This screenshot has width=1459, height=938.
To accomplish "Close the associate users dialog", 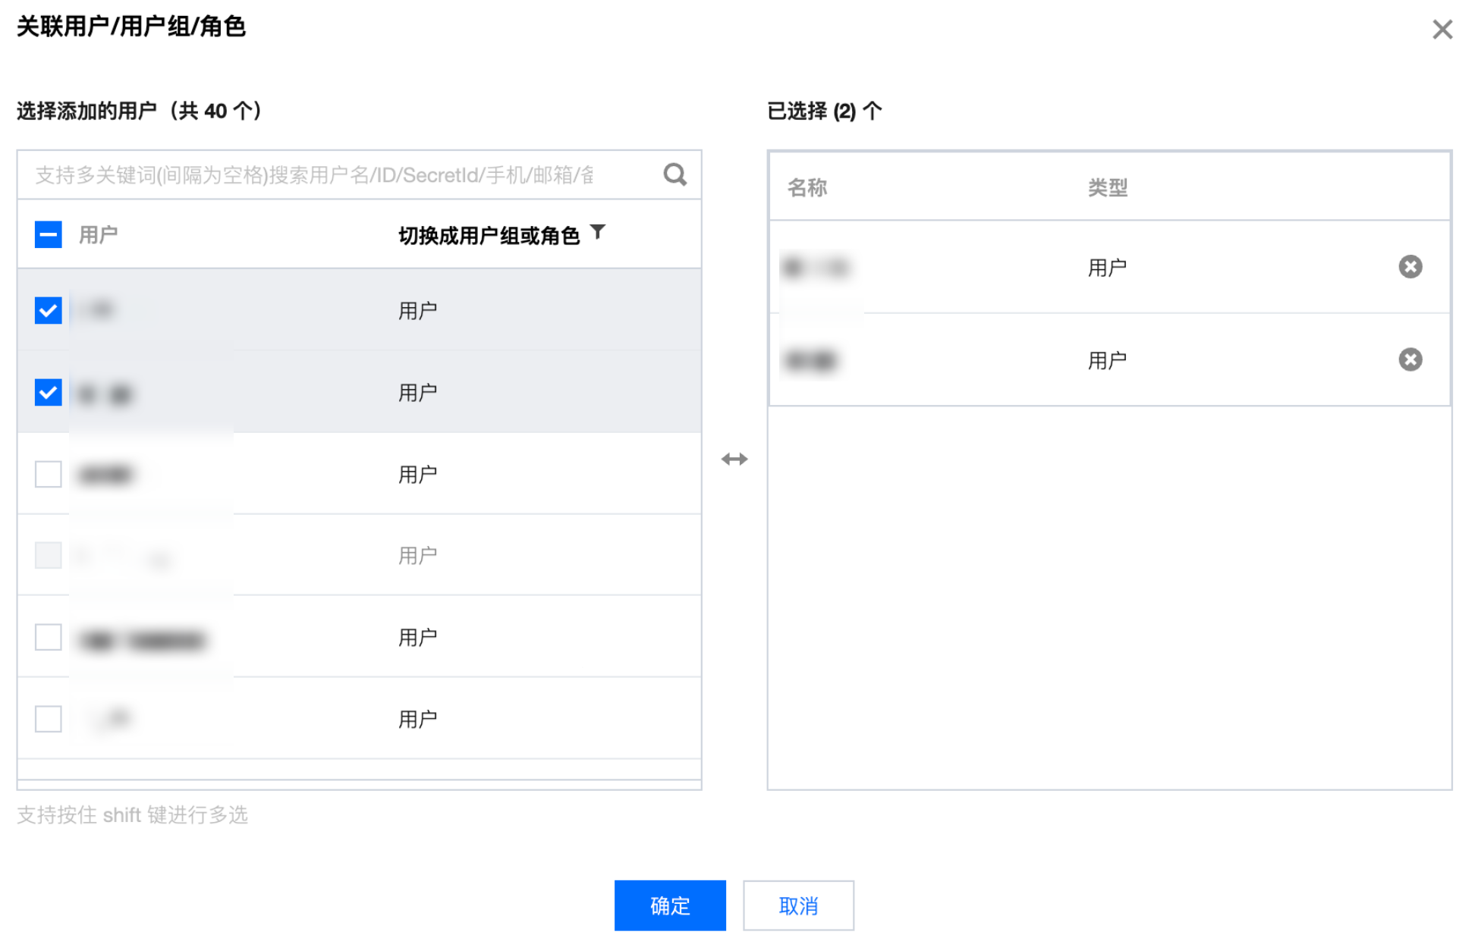I will (1442, 30).
